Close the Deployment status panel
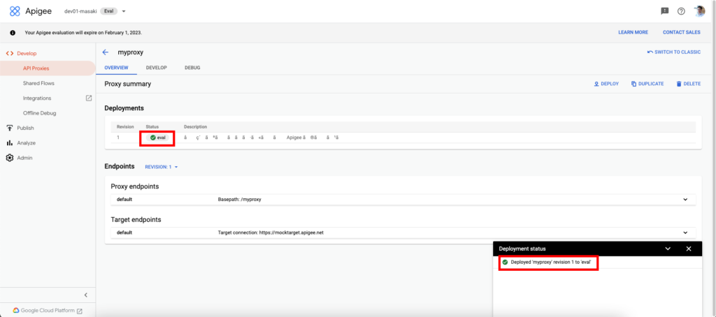This screenshot has height=317, width=716. coord(688,249)
